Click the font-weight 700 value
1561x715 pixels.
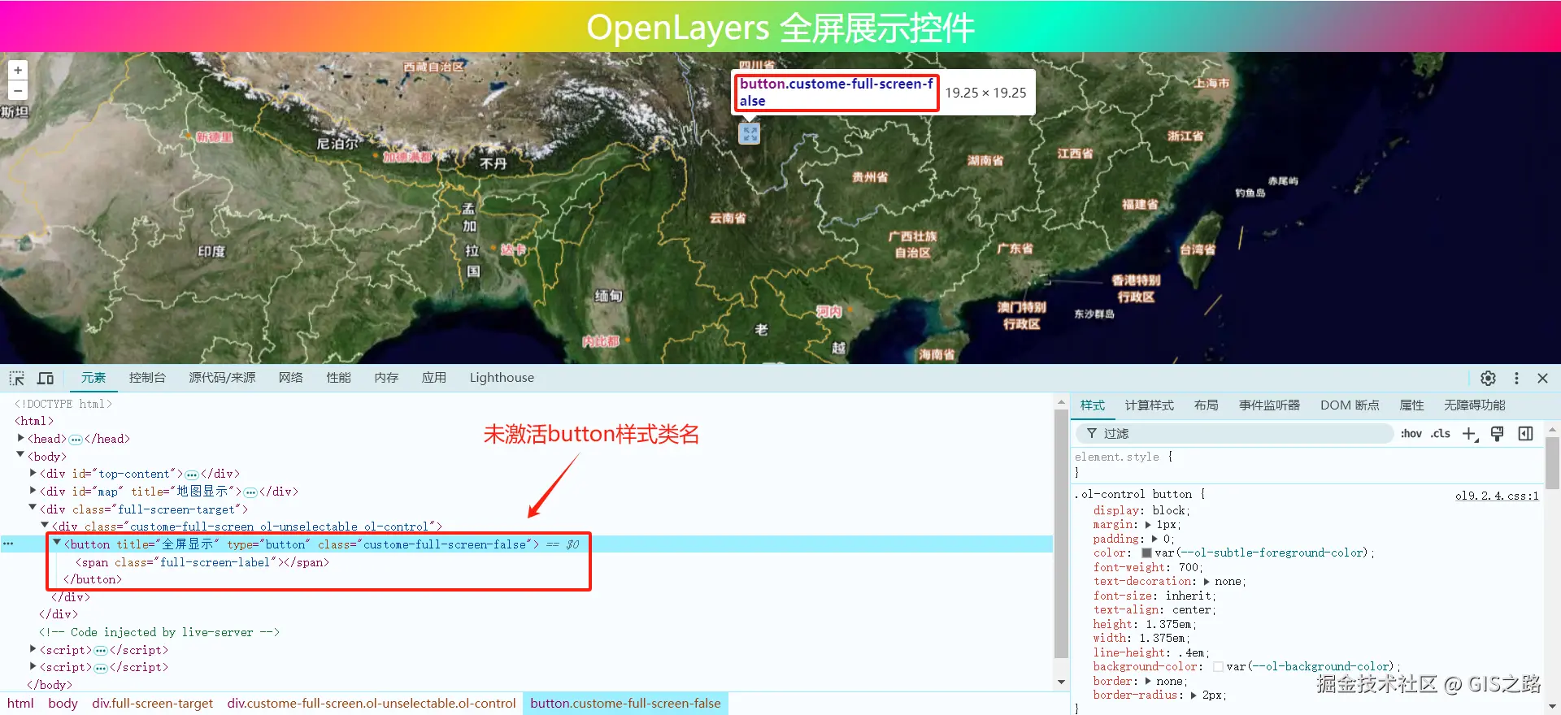click(1189, 567)
